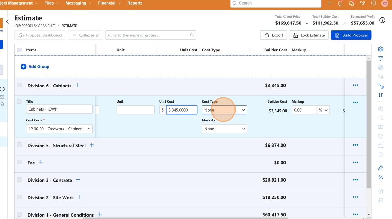Click Collapse all button
This screenshot has width=392, height=219.
(85, 35)
